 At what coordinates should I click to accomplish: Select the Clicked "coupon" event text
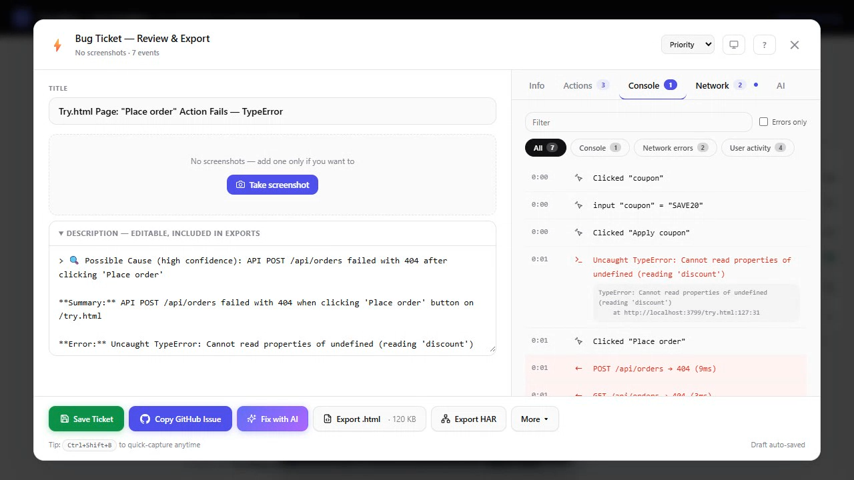[628, 178]
